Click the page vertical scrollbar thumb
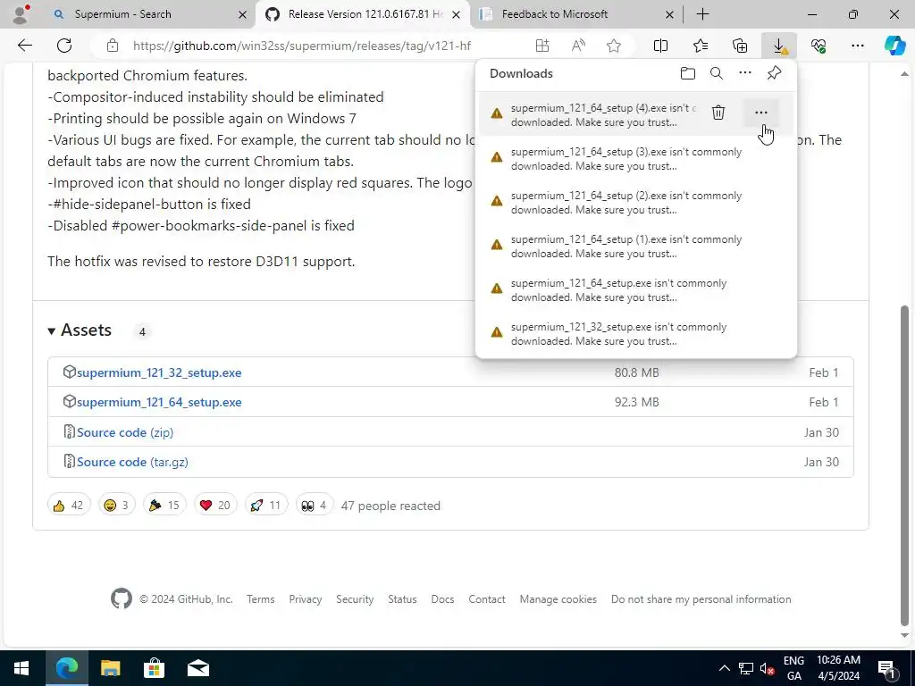This screenshot has width=915, height=686. pyautogui.click(x=904, y=464)
